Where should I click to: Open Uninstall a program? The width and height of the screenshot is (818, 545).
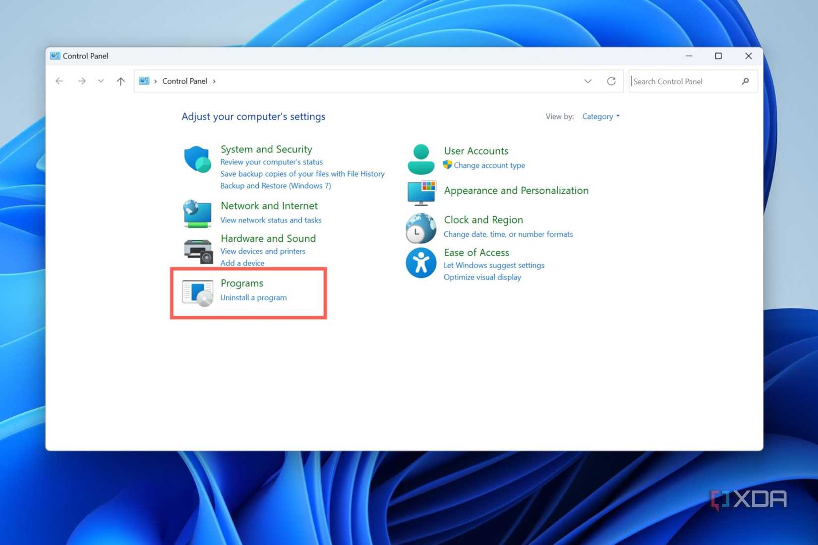pyautogui.click(x=253, y=297)
